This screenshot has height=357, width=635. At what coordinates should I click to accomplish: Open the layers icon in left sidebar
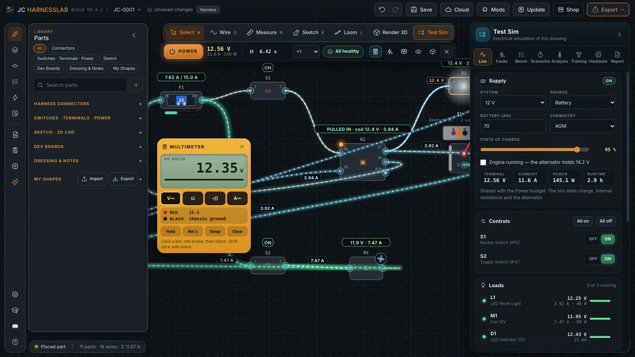click(15, 50)
